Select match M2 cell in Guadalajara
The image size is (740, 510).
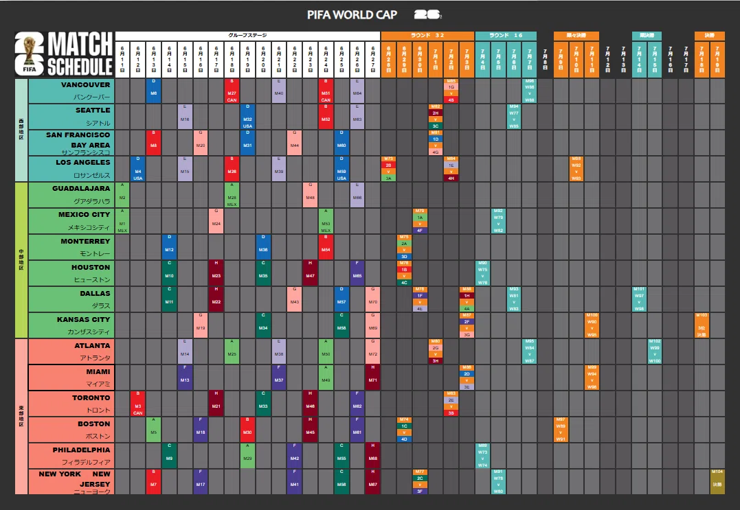(122, 195)
